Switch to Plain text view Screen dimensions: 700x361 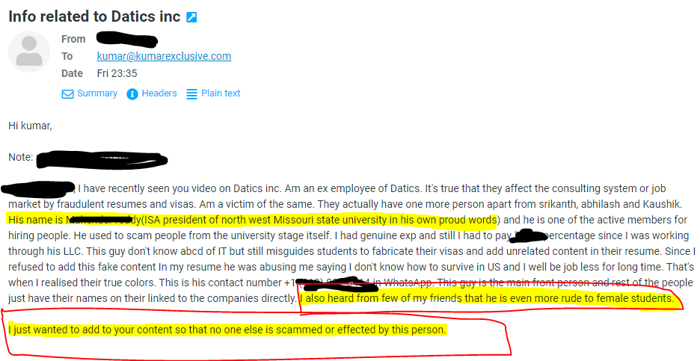point(221,93)
